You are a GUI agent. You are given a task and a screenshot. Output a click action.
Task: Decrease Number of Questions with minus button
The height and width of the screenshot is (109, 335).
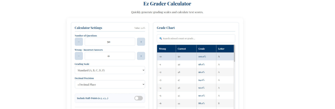tap(79, 42)
